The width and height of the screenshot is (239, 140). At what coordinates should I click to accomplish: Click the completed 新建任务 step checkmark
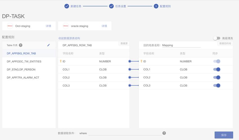67,6
